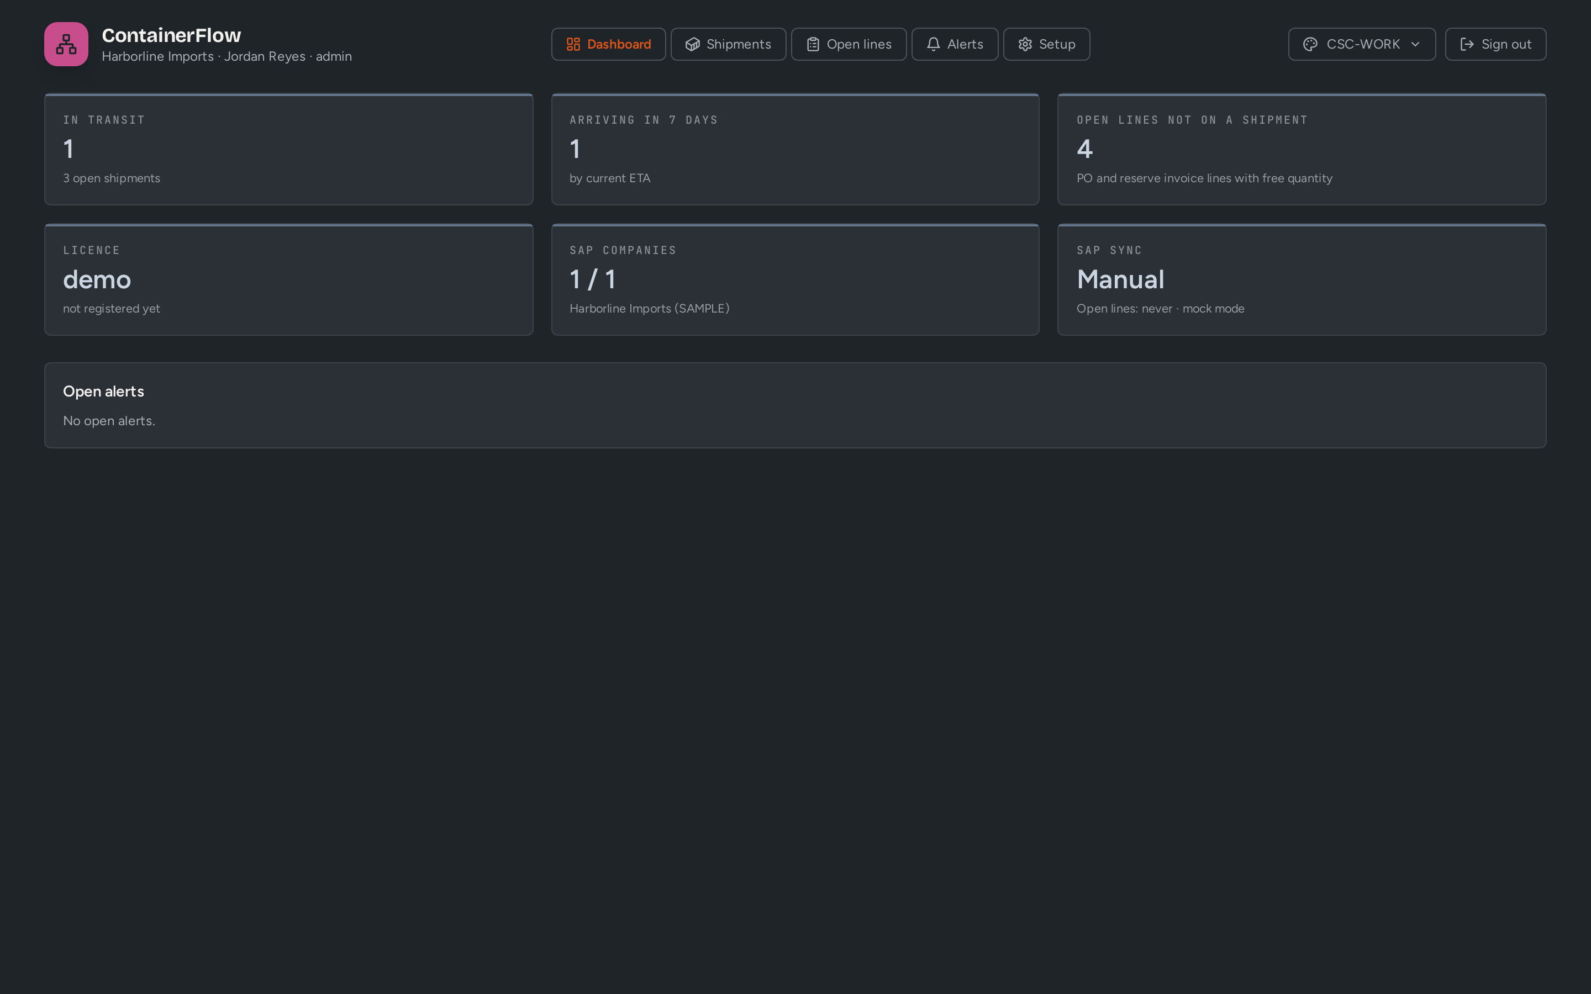Click the Open lines clipboard icon

[x=813, y=44]
